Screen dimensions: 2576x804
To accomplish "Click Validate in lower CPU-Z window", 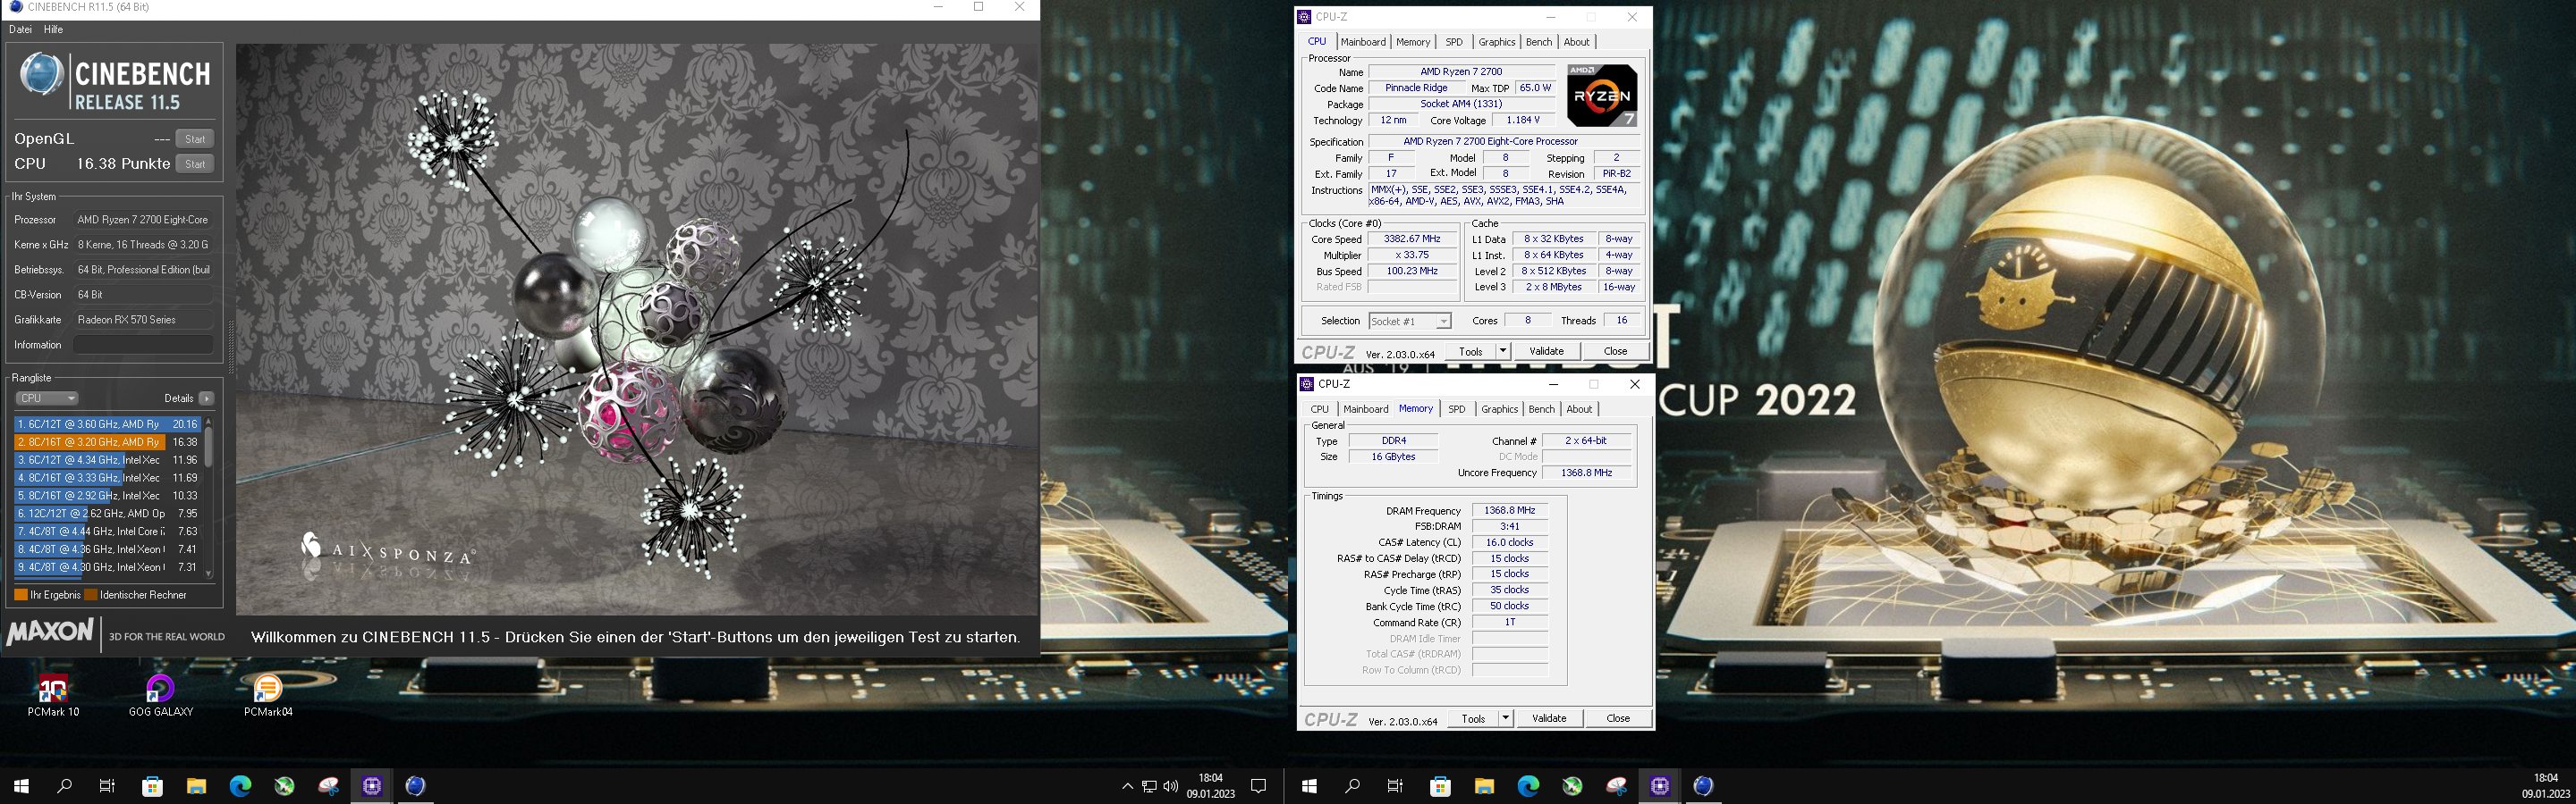I will (x=1549, y=719).
